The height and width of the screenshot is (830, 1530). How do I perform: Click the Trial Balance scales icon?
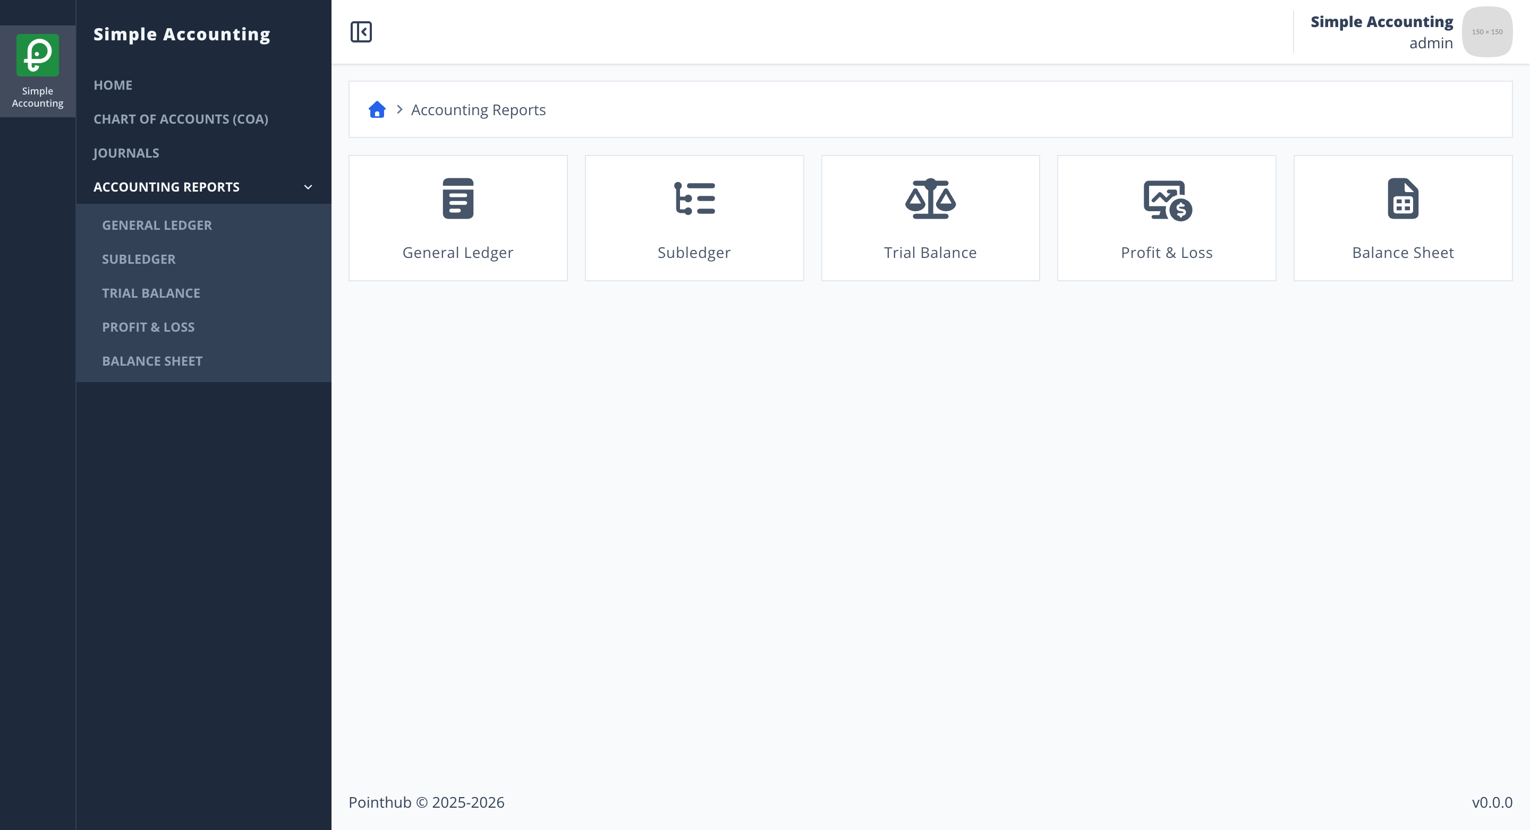click(930, 198)
